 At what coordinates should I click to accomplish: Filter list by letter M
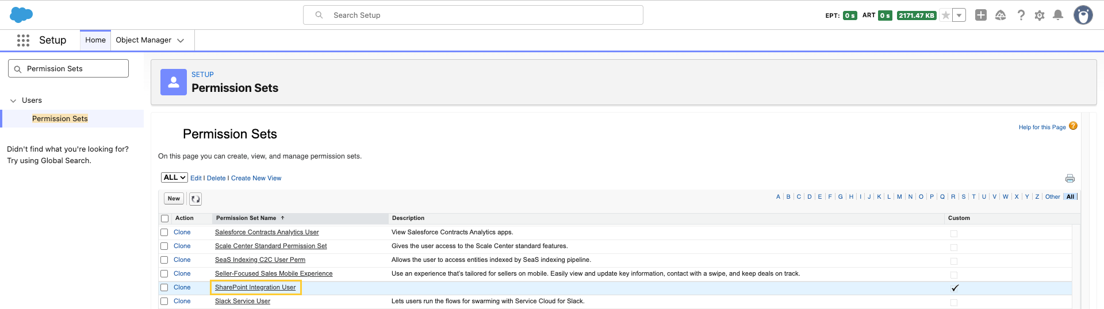tap(899, 196)
